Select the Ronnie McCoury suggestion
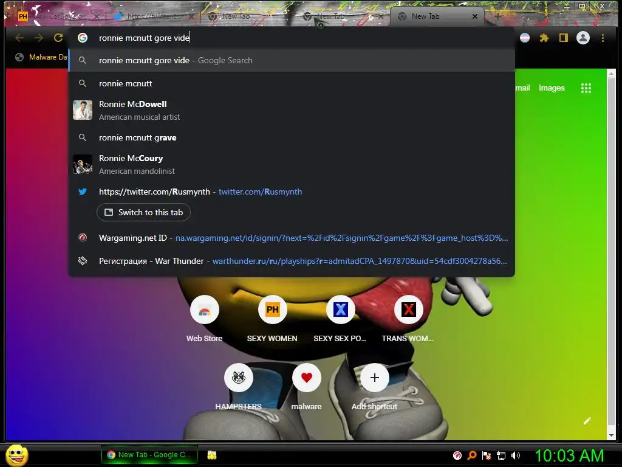This screenshot has height=467, width=622. (292, 164)
